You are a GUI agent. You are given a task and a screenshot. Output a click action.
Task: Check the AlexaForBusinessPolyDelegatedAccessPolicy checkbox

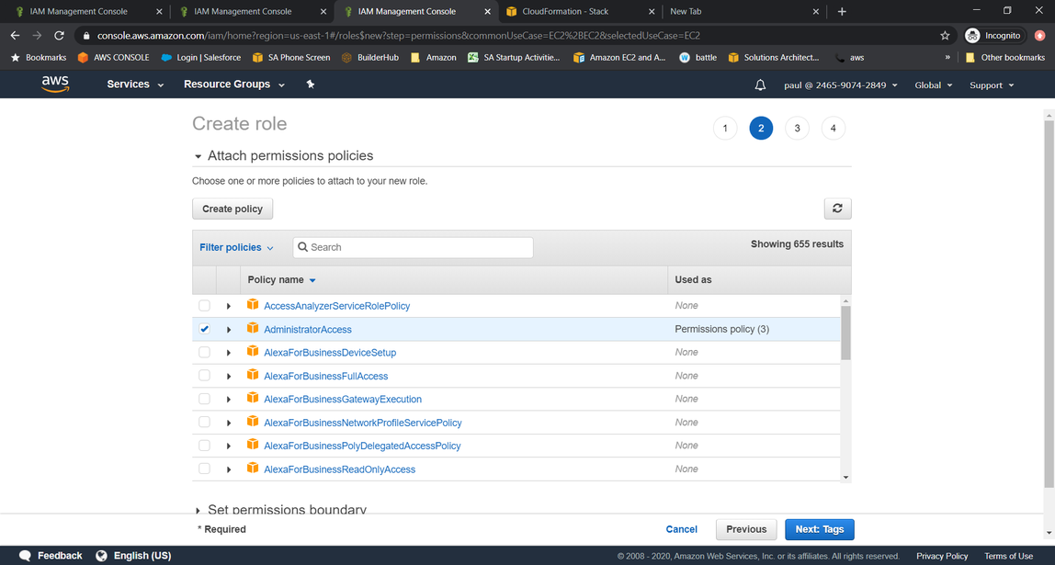click(205, 446)
